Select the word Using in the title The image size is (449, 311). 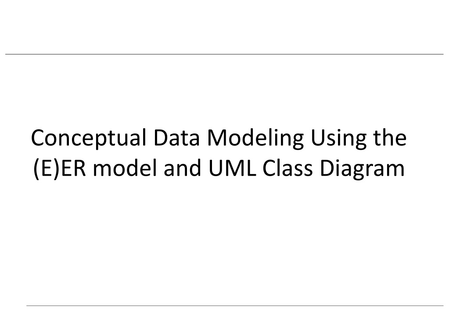pyautogui.click(x=338, y=139)
